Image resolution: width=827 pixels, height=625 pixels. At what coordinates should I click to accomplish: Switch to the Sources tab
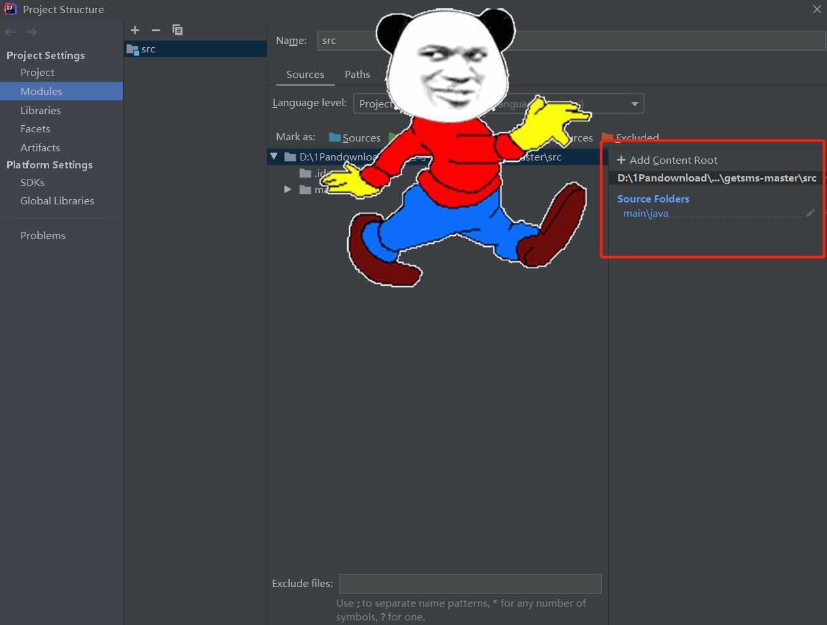pos(305,75)
